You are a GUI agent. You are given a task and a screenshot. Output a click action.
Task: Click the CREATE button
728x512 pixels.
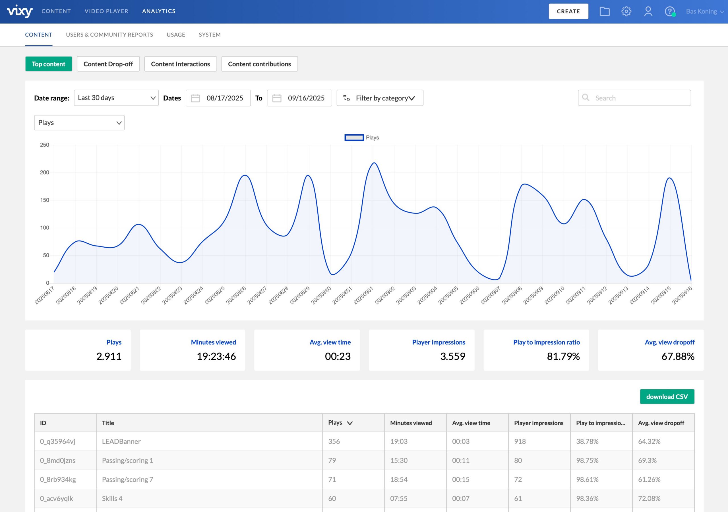point(568,11)
